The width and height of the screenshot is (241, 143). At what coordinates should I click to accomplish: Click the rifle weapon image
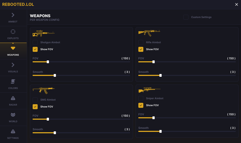pos(149,32)
